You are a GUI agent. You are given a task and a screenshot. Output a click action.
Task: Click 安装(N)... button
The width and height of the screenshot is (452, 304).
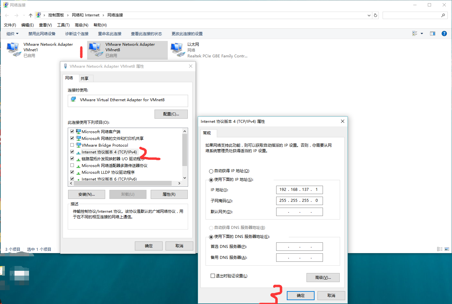pos(86,194)
